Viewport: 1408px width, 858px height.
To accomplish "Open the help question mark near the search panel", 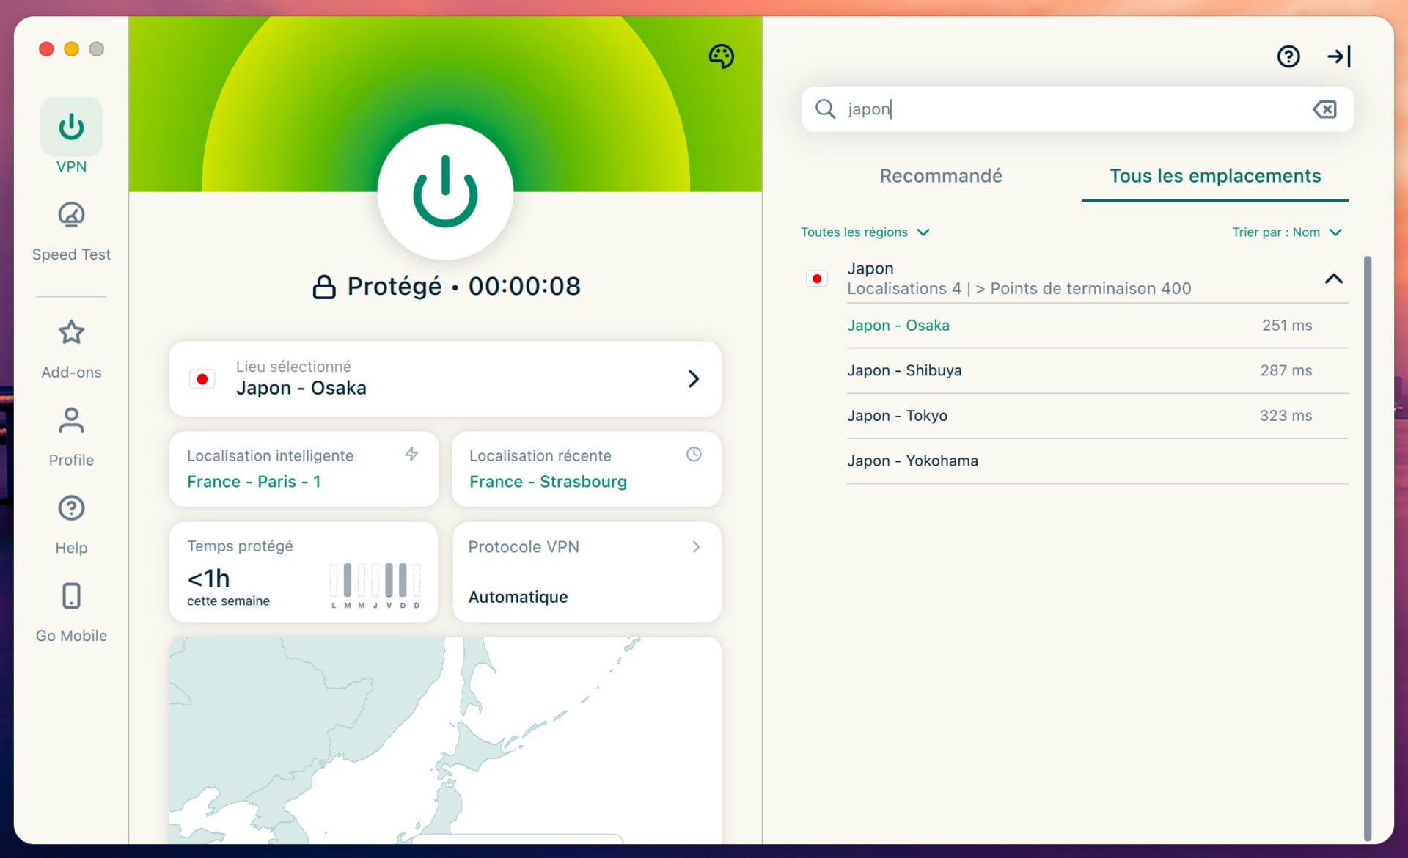I will pyautogui.click(x=1288, y=56).
